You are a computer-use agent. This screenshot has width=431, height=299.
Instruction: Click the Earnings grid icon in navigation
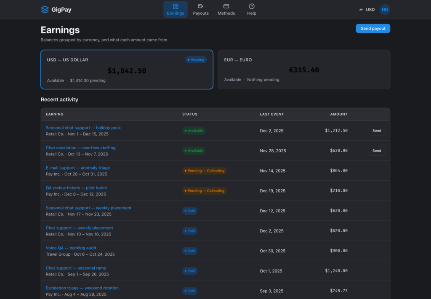click(176, 6)
